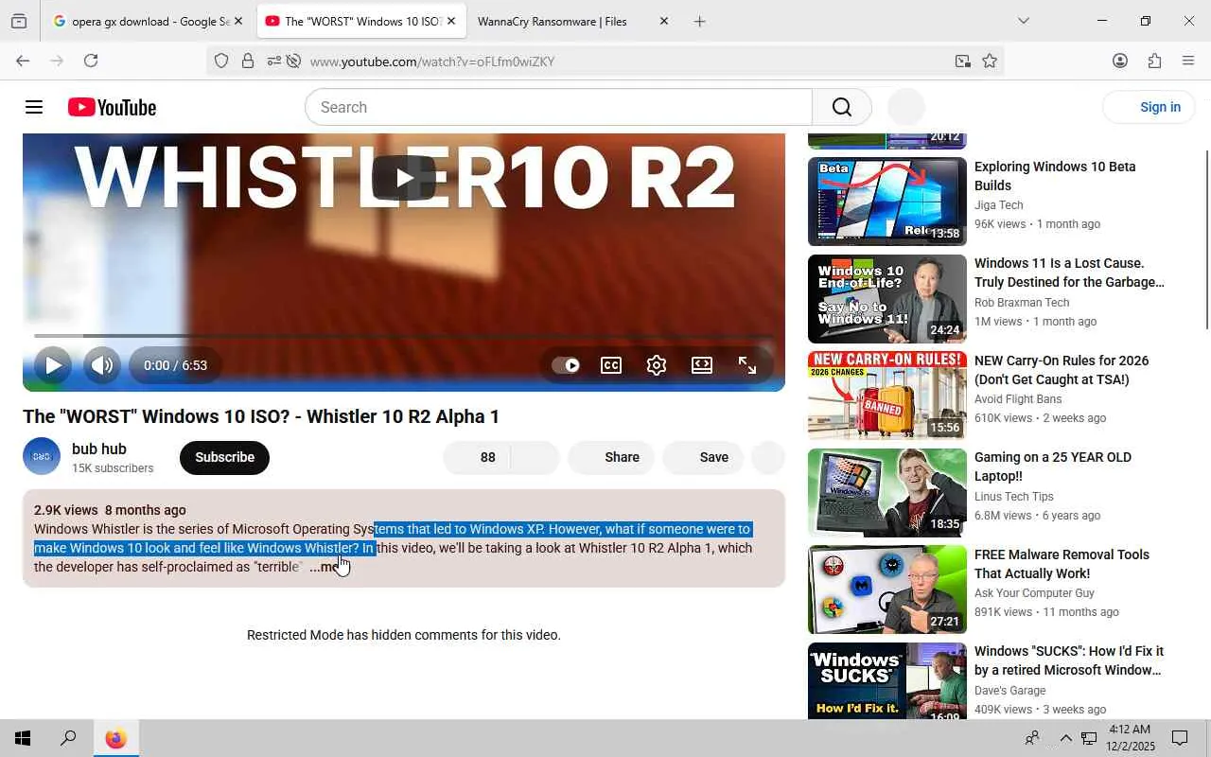Click the page's vertical scrollbar

point(1206,238)
